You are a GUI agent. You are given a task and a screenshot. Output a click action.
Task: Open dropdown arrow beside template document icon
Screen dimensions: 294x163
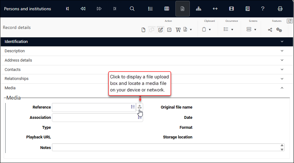coord(191,30)
